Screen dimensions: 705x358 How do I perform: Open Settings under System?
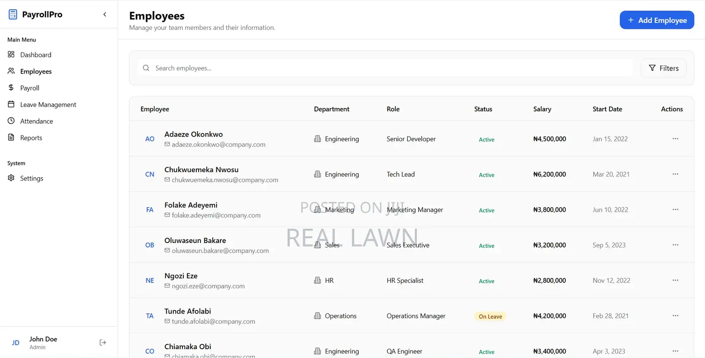(x=32, y=178)
